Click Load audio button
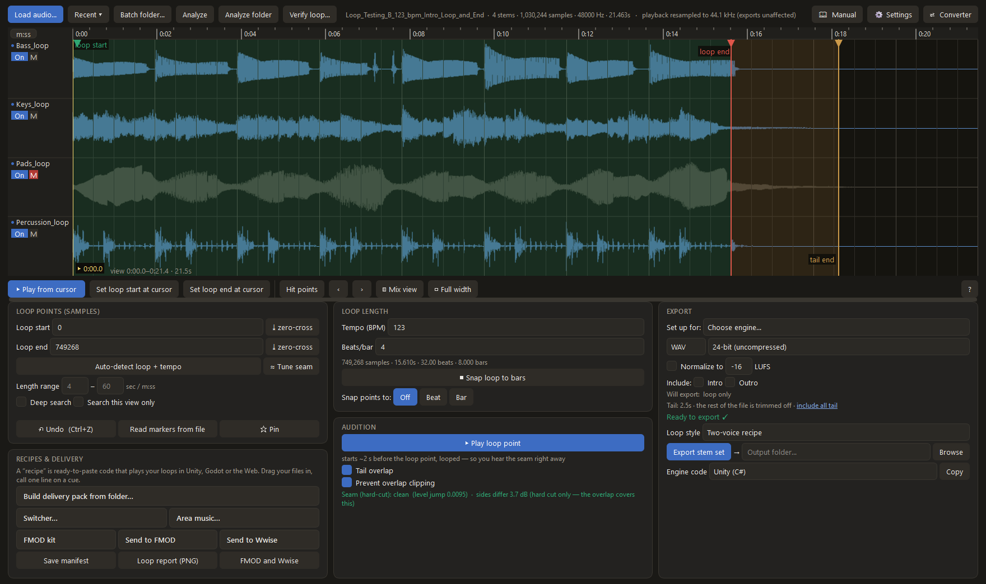The height and width of the screenshot is (584, 986). tap(35, 15)
